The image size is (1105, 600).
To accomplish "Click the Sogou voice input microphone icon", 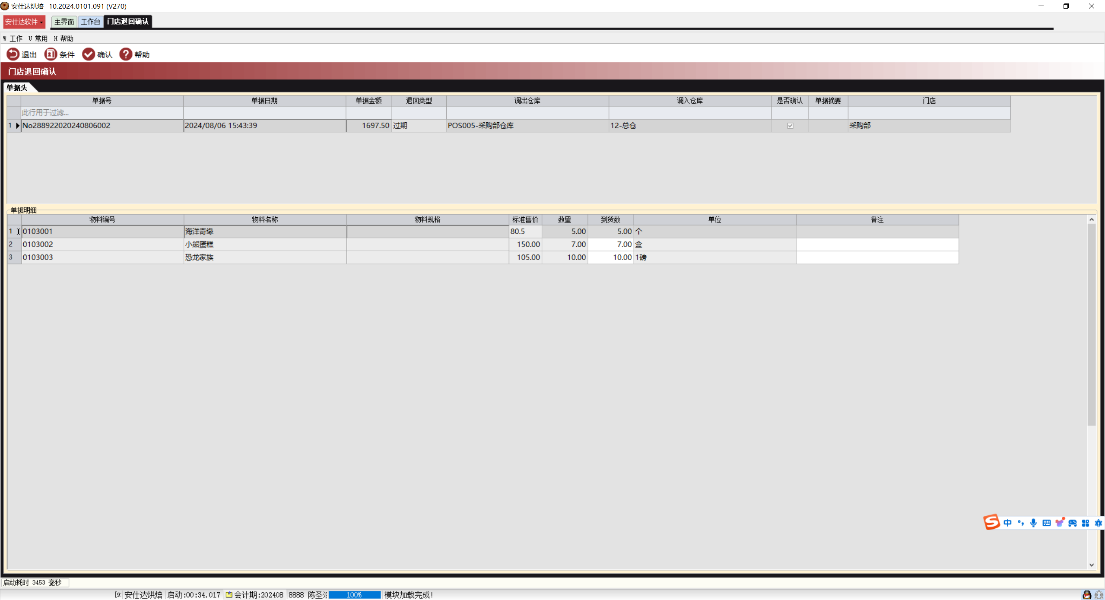I will pos(1033,523).
